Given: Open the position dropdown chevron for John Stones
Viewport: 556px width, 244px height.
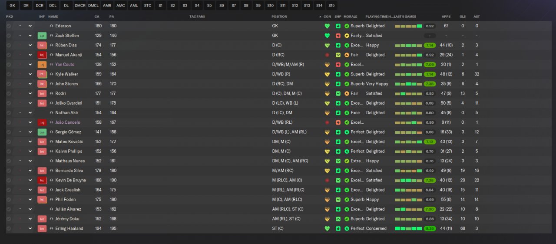Looking at the screenshot, I should click(30, 84).
